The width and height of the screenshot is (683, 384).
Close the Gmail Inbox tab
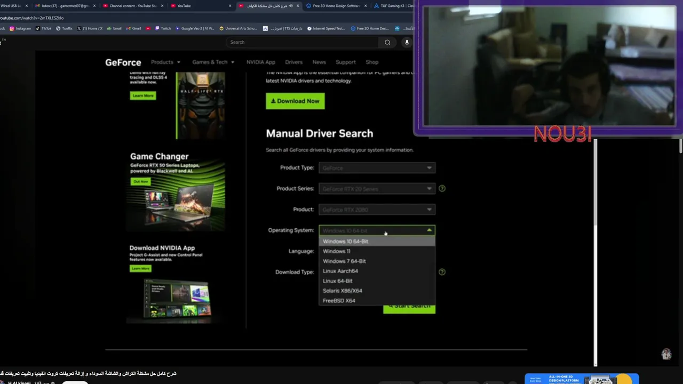click(94, 6)
